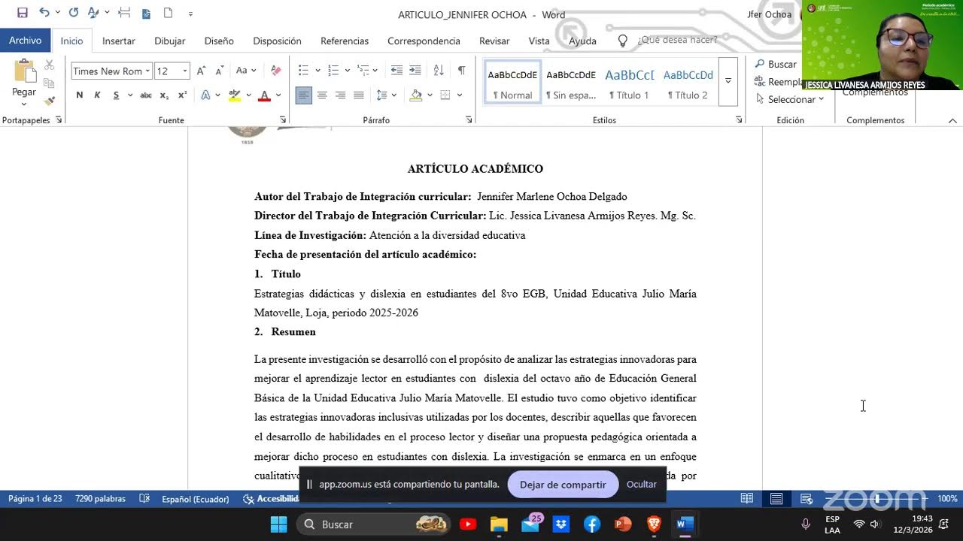Open the font color dropdown arrow
This screenshot has width=963, height=541.
[x=278, y=95]
